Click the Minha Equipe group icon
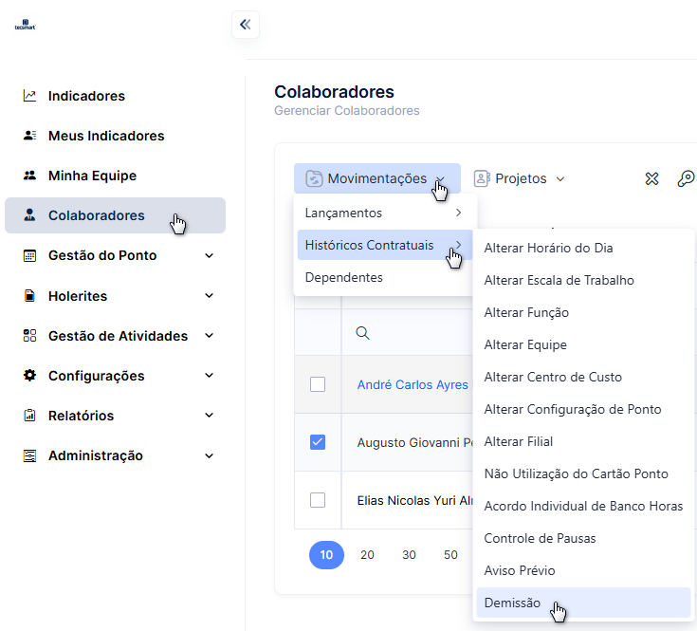Image resolution: width=697 pixels, height=631 pixels. pos(29,176)
